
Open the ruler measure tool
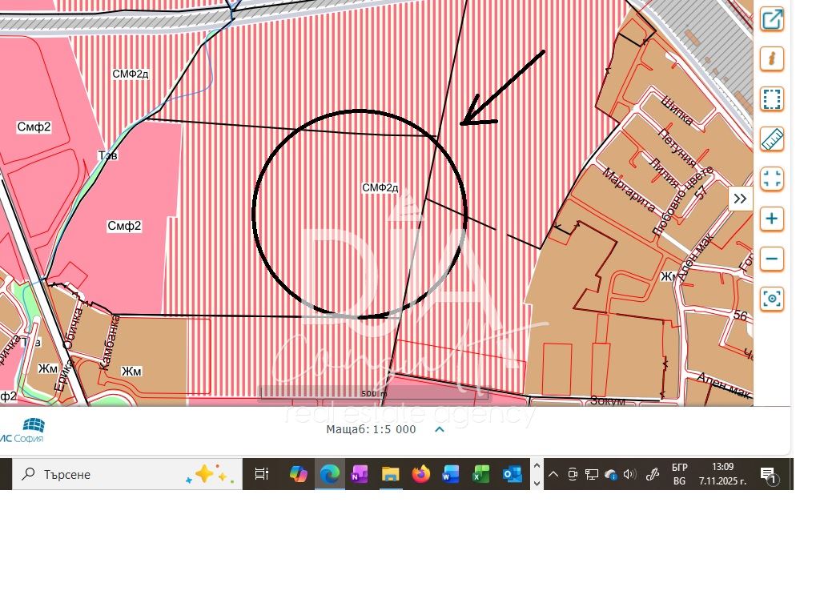tap(772, 139)
